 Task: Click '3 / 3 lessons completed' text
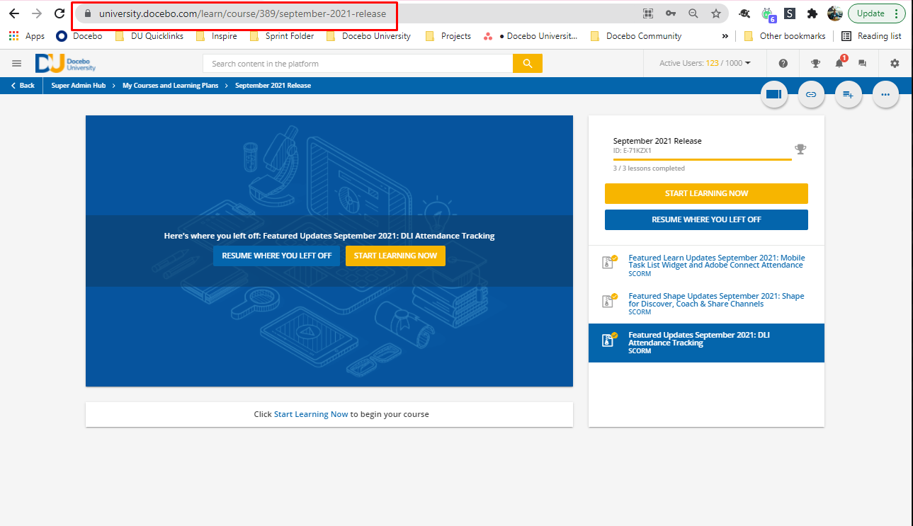649,168
